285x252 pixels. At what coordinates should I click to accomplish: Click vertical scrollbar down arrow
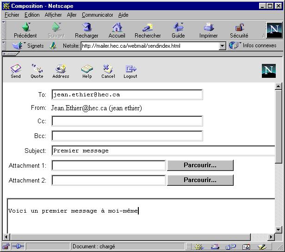coord(278,230)
